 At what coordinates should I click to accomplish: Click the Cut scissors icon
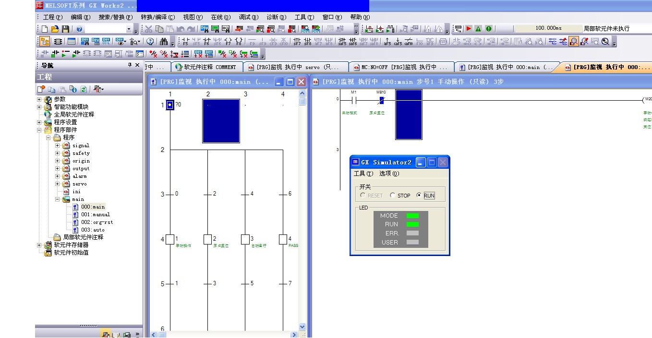(149, 29)
